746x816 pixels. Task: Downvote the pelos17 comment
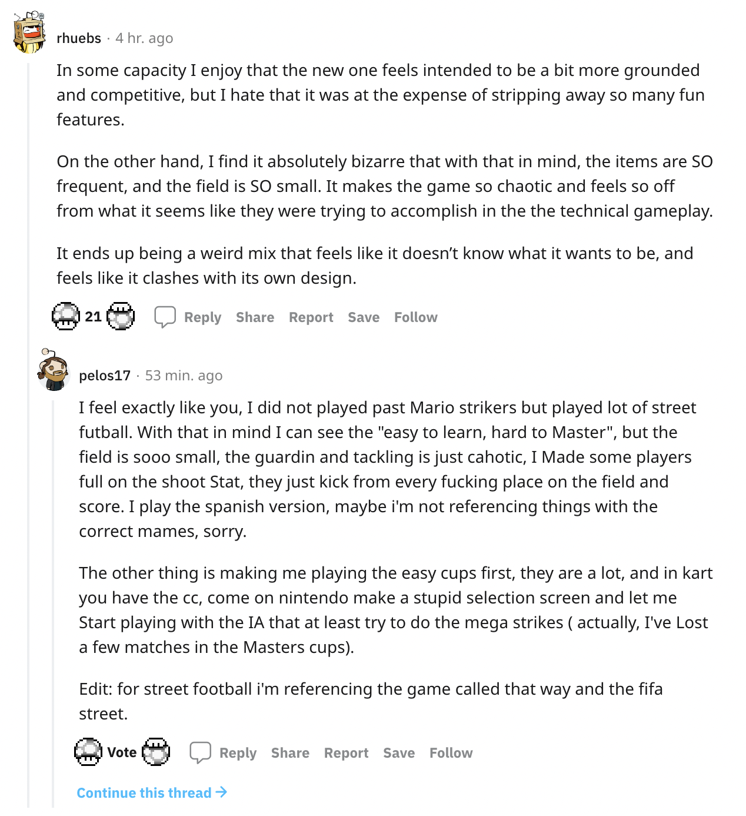156,752
